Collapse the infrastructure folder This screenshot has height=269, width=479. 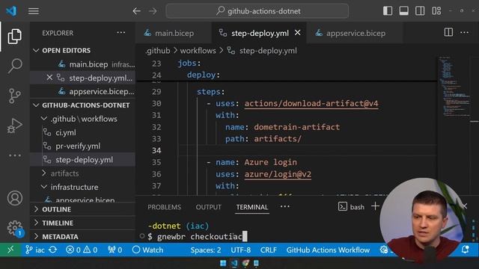pos(83,187)
